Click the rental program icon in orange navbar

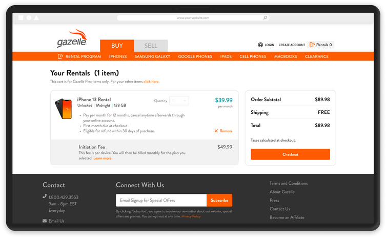[x=60, y=56]
